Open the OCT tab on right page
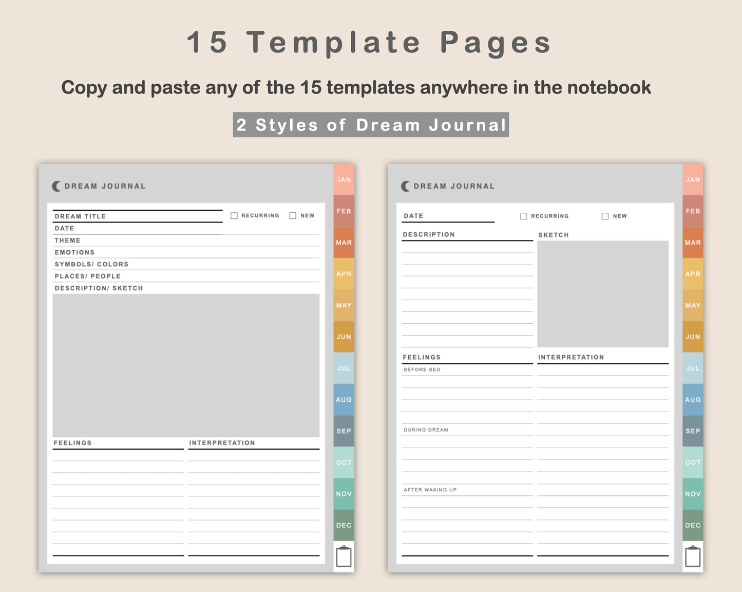Image resolution: width=742 pixels, height=592 pixels. [693, 462]
